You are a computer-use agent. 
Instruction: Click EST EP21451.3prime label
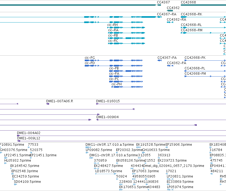pos(43,155)
